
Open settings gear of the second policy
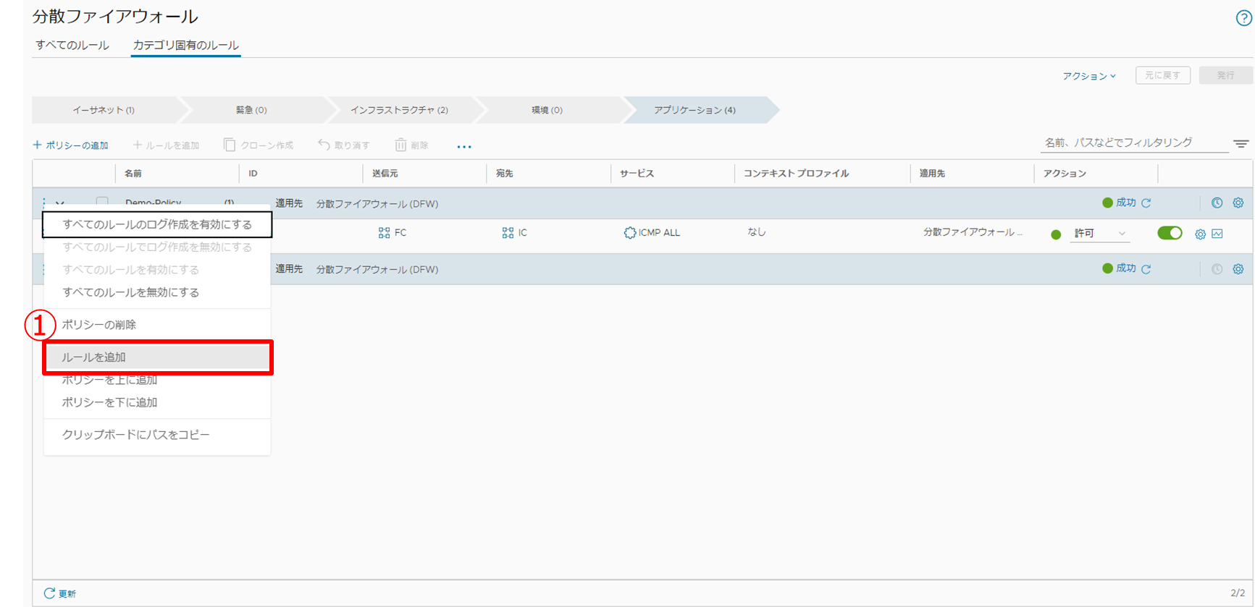click(1238, 269)
